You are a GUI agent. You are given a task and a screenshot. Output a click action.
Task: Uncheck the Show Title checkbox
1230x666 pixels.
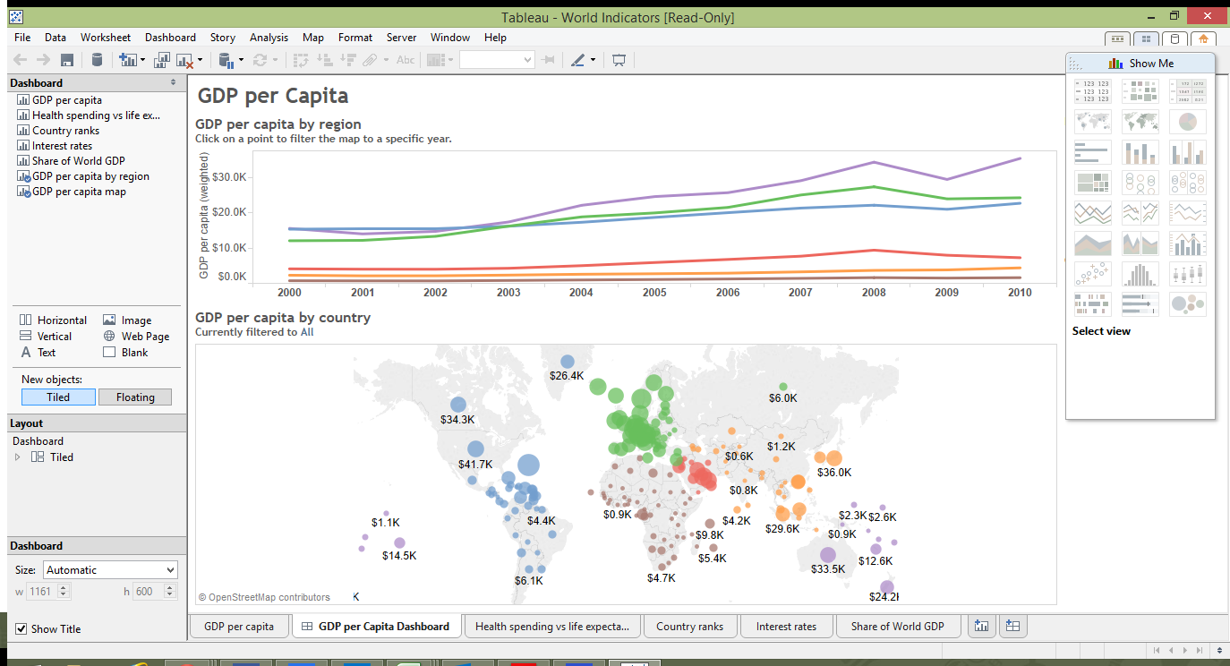pos(21,628)
